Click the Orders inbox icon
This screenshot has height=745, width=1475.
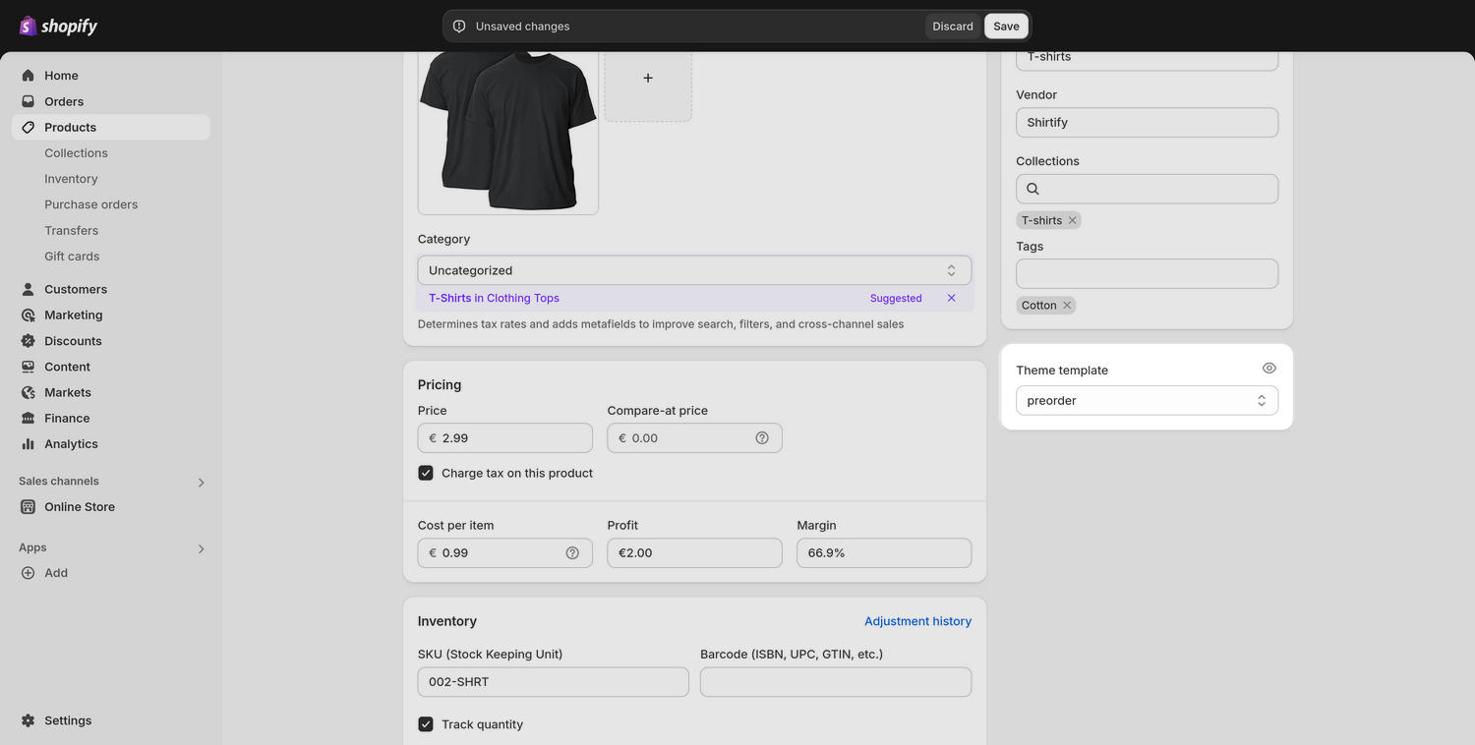point(28,101)
